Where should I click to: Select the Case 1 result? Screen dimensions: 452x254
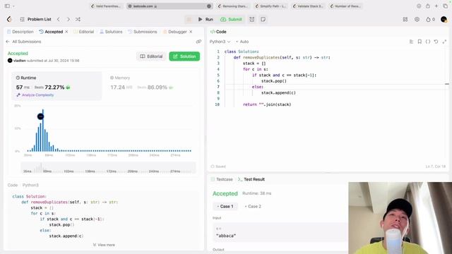(225, 206)
